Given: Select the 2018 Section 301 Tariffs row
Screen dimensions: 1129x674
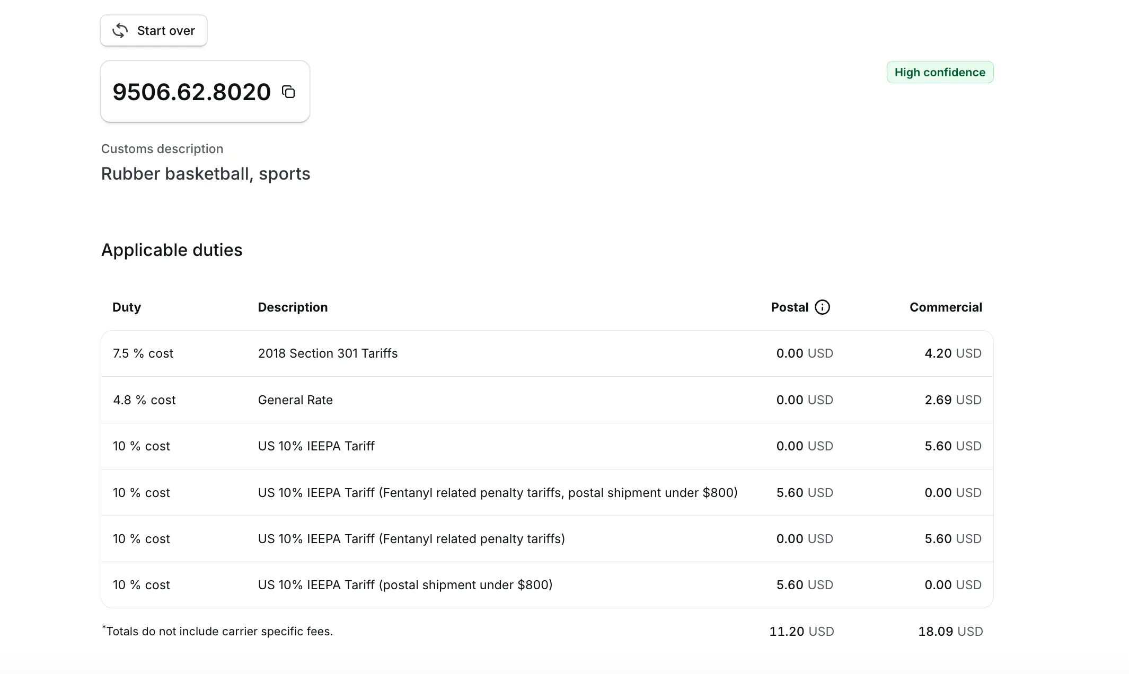Looking at the screenshot, I should click(328, 353).
